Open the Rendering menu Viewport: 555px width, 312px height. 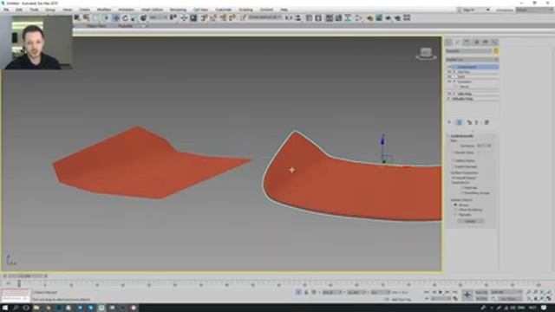(178, 10)
